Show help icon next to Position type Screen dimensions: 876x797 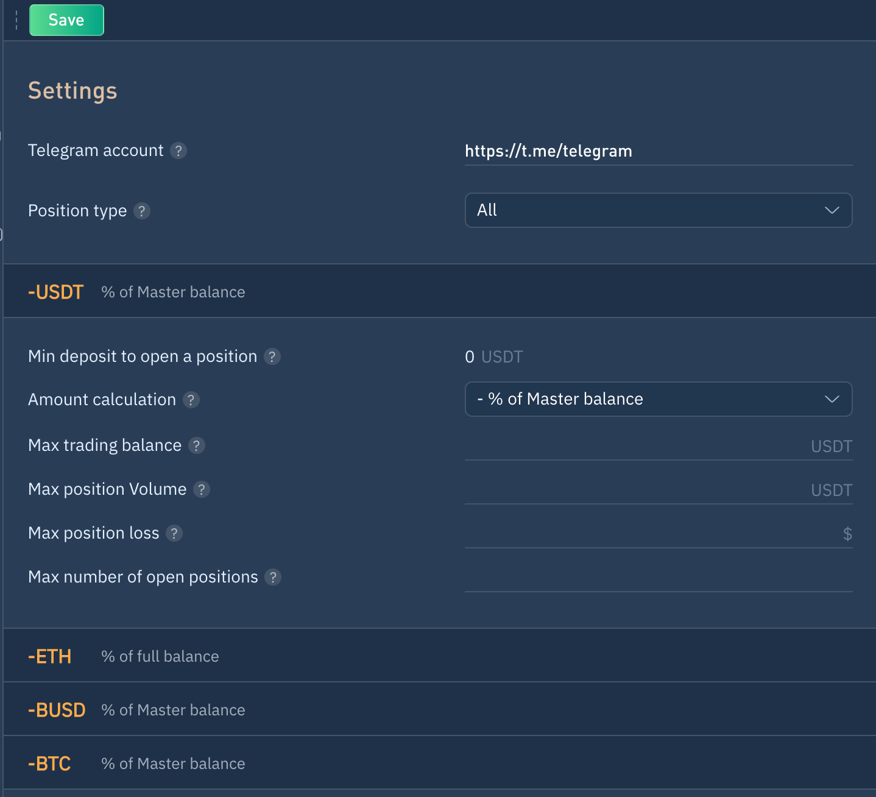coord(141,211)
